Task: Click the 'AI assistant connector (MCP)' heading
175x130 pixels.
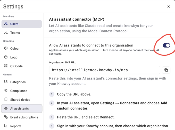Action: pos(77,19)
